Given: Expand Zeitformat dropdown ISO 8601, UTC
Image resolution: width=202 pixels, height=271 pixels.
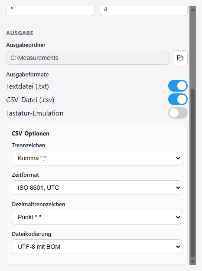Looking at the screenshot, I should tap(97, 188).
